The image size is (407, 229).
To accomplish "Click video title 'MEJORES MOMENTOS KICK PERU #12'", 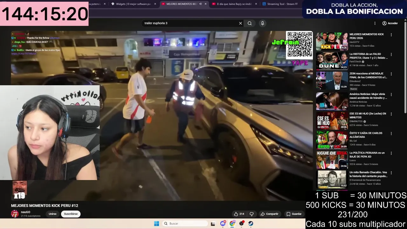I will click(x=45, y=206).
